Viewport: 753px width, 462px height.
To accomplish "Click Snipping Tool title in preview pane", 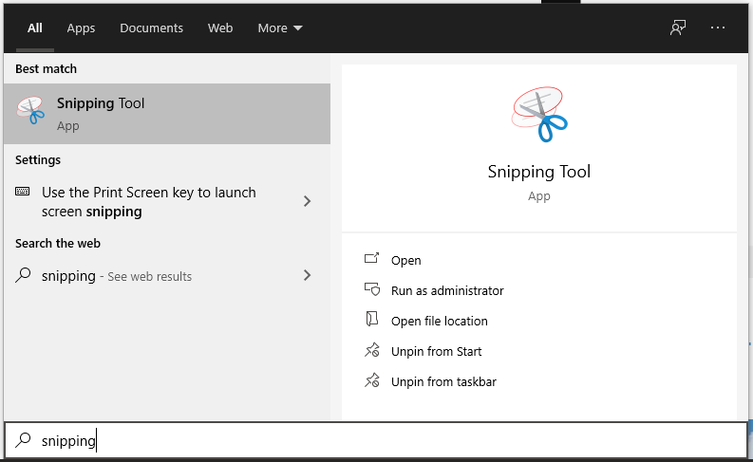I will tap(538, 172).
